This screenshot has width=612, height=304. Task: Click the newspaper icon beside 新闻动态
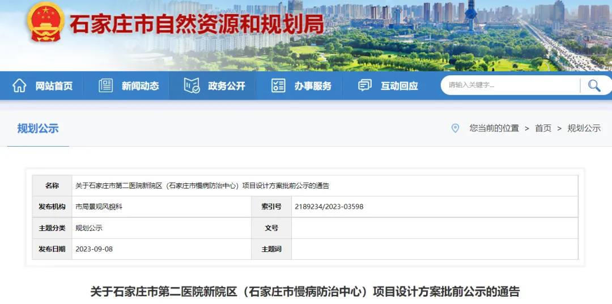[106, 85]
